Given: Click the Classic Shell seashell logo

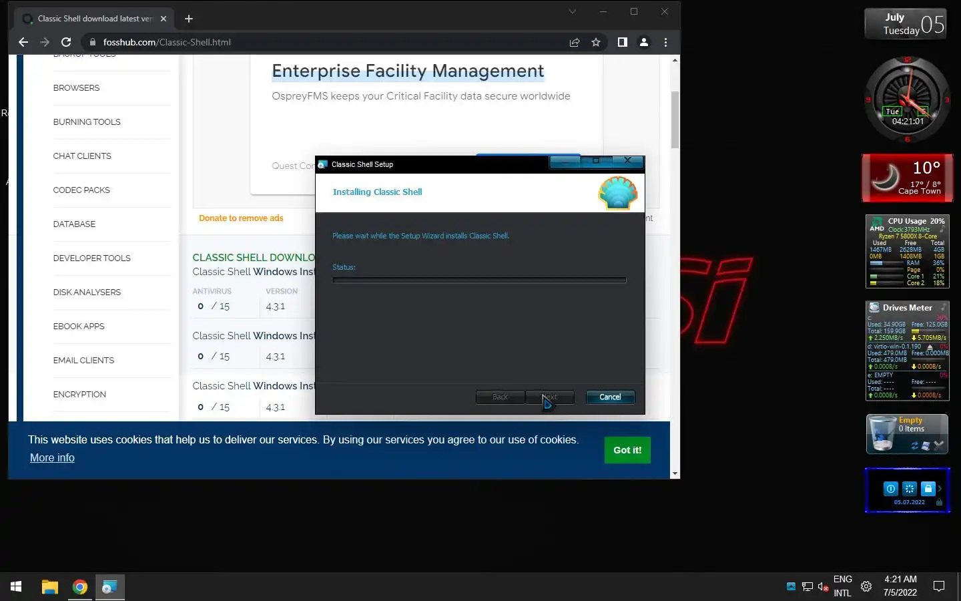Looking at the screenshot, I should click(x=617, y=193).
